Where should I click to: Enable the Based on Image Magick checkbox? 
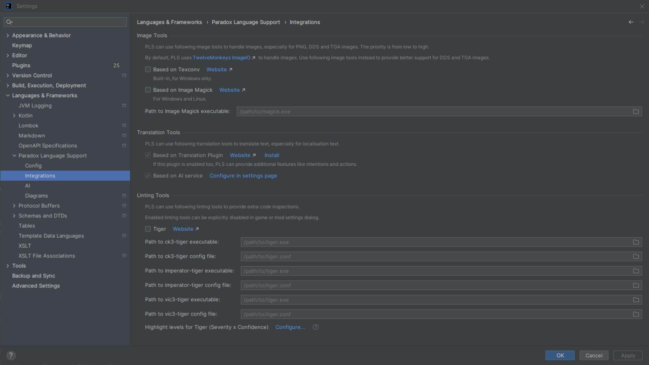tap(148, 90)
